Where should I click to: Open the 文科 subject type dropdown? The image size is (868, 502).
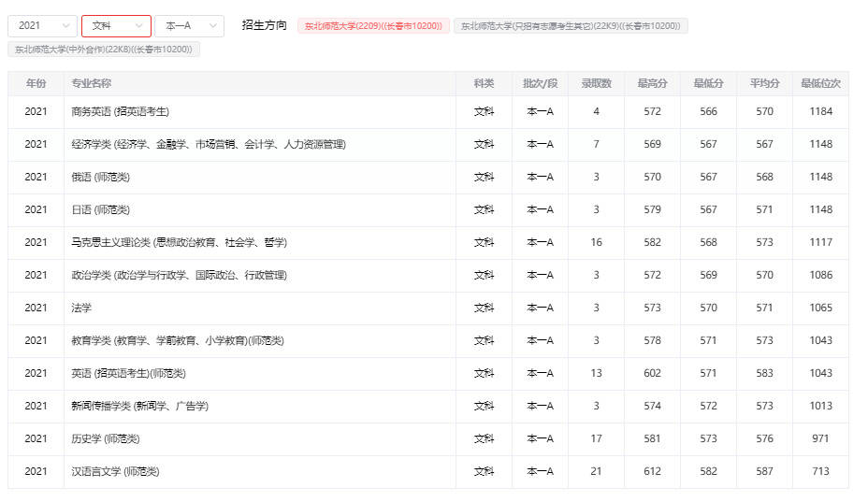tap(116, 26)
